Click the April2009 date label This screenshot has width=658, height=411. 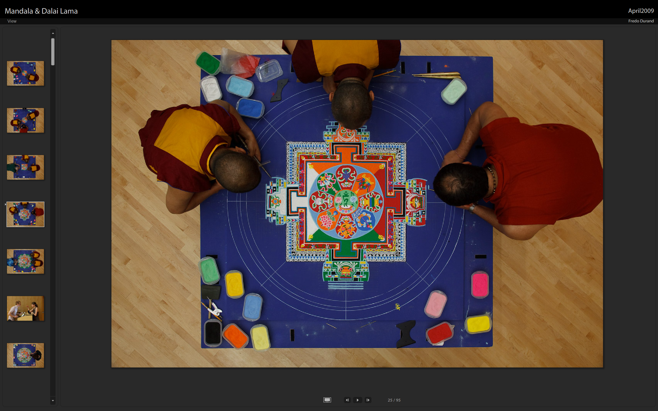click(x=641, y=11)
